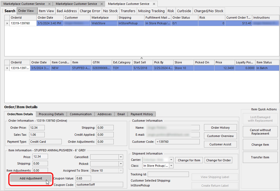Open Customer Assist
Viewport: 280px width, 191px height.
(x=220, y=144)
